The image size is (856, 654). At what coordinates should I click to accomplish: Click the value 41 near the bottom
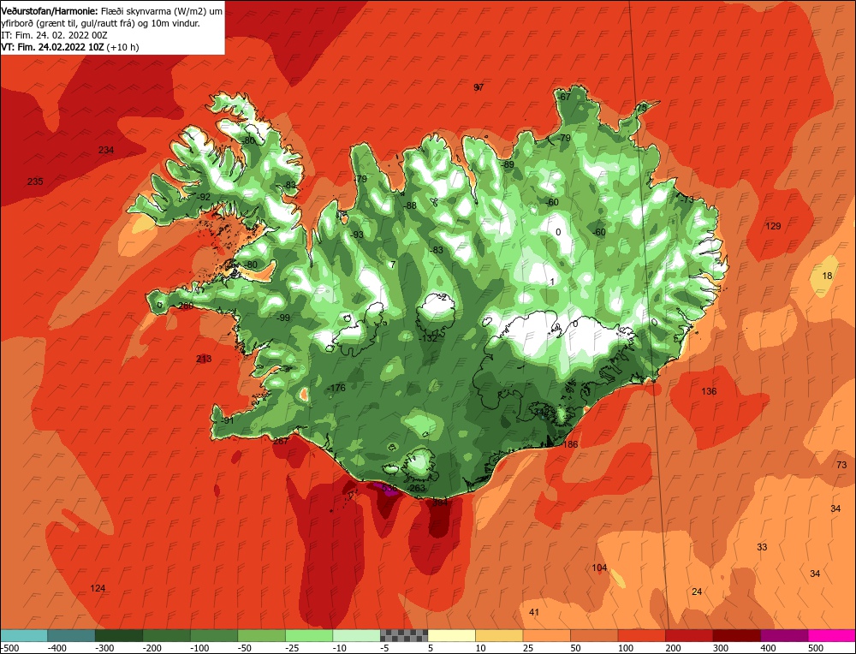534,613
